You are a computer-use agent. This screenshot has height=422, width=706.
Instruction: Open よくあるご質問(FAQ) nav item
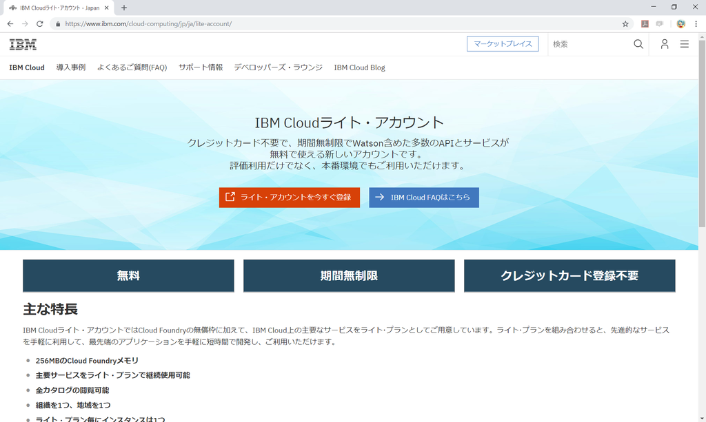[132, 67]
